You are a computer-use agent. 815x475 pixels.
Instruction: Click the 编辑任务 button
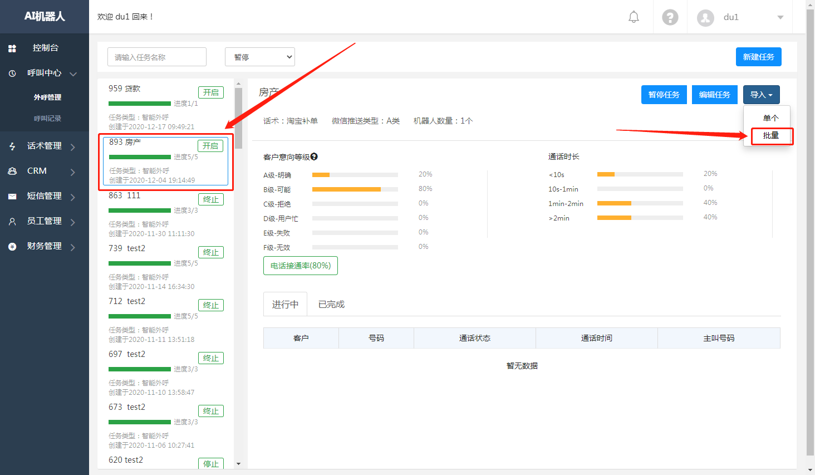pos(715,95)
